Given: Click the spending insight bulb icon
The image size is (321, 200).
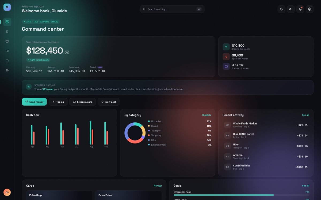Looking at the screenshot, I should tap(29, 87).
